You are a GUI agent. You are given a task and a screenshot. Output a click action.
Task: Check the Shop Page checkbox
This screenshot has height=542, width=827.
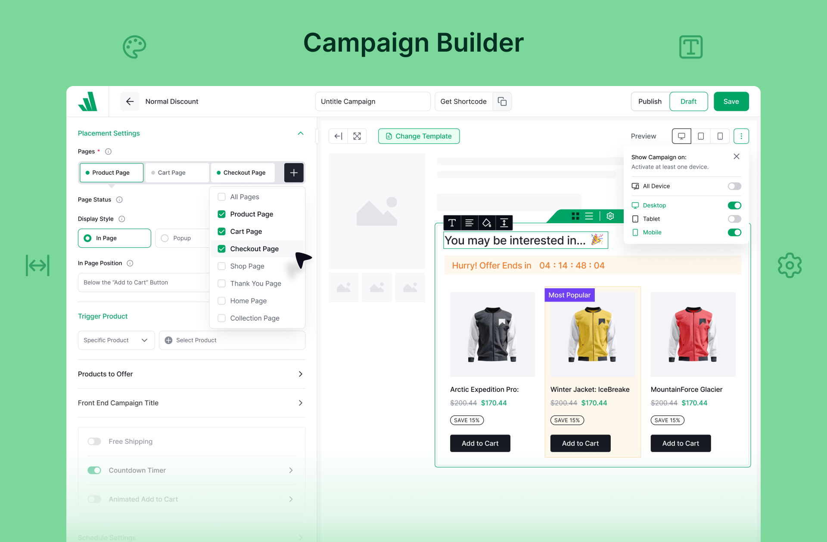coord(222,266)
